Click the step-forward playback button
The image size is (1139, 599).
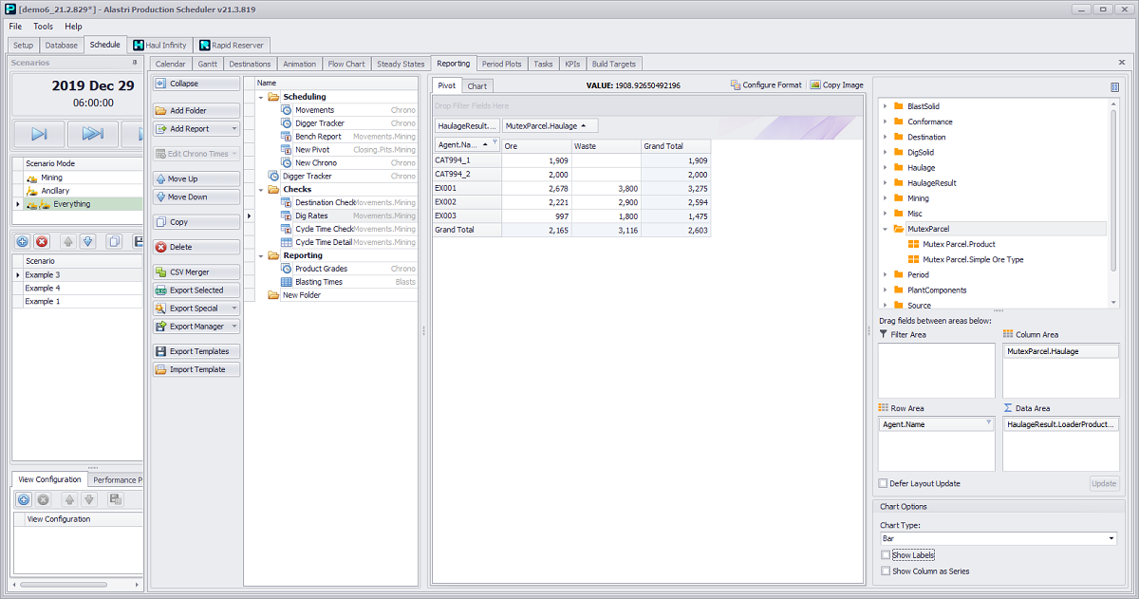(x=40, y=134)
